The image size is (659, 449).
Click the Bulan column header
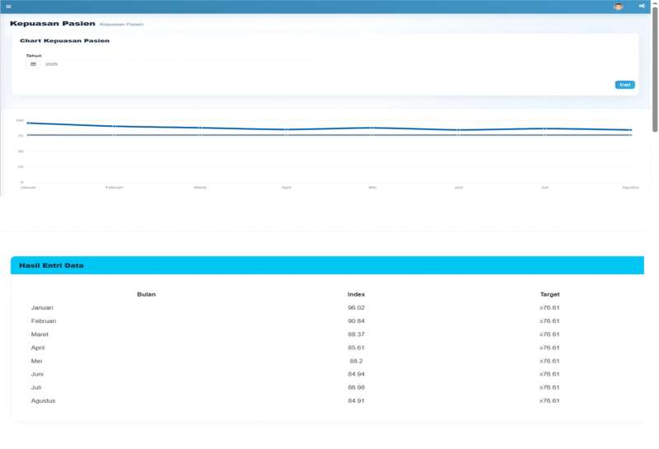[147, 294]
